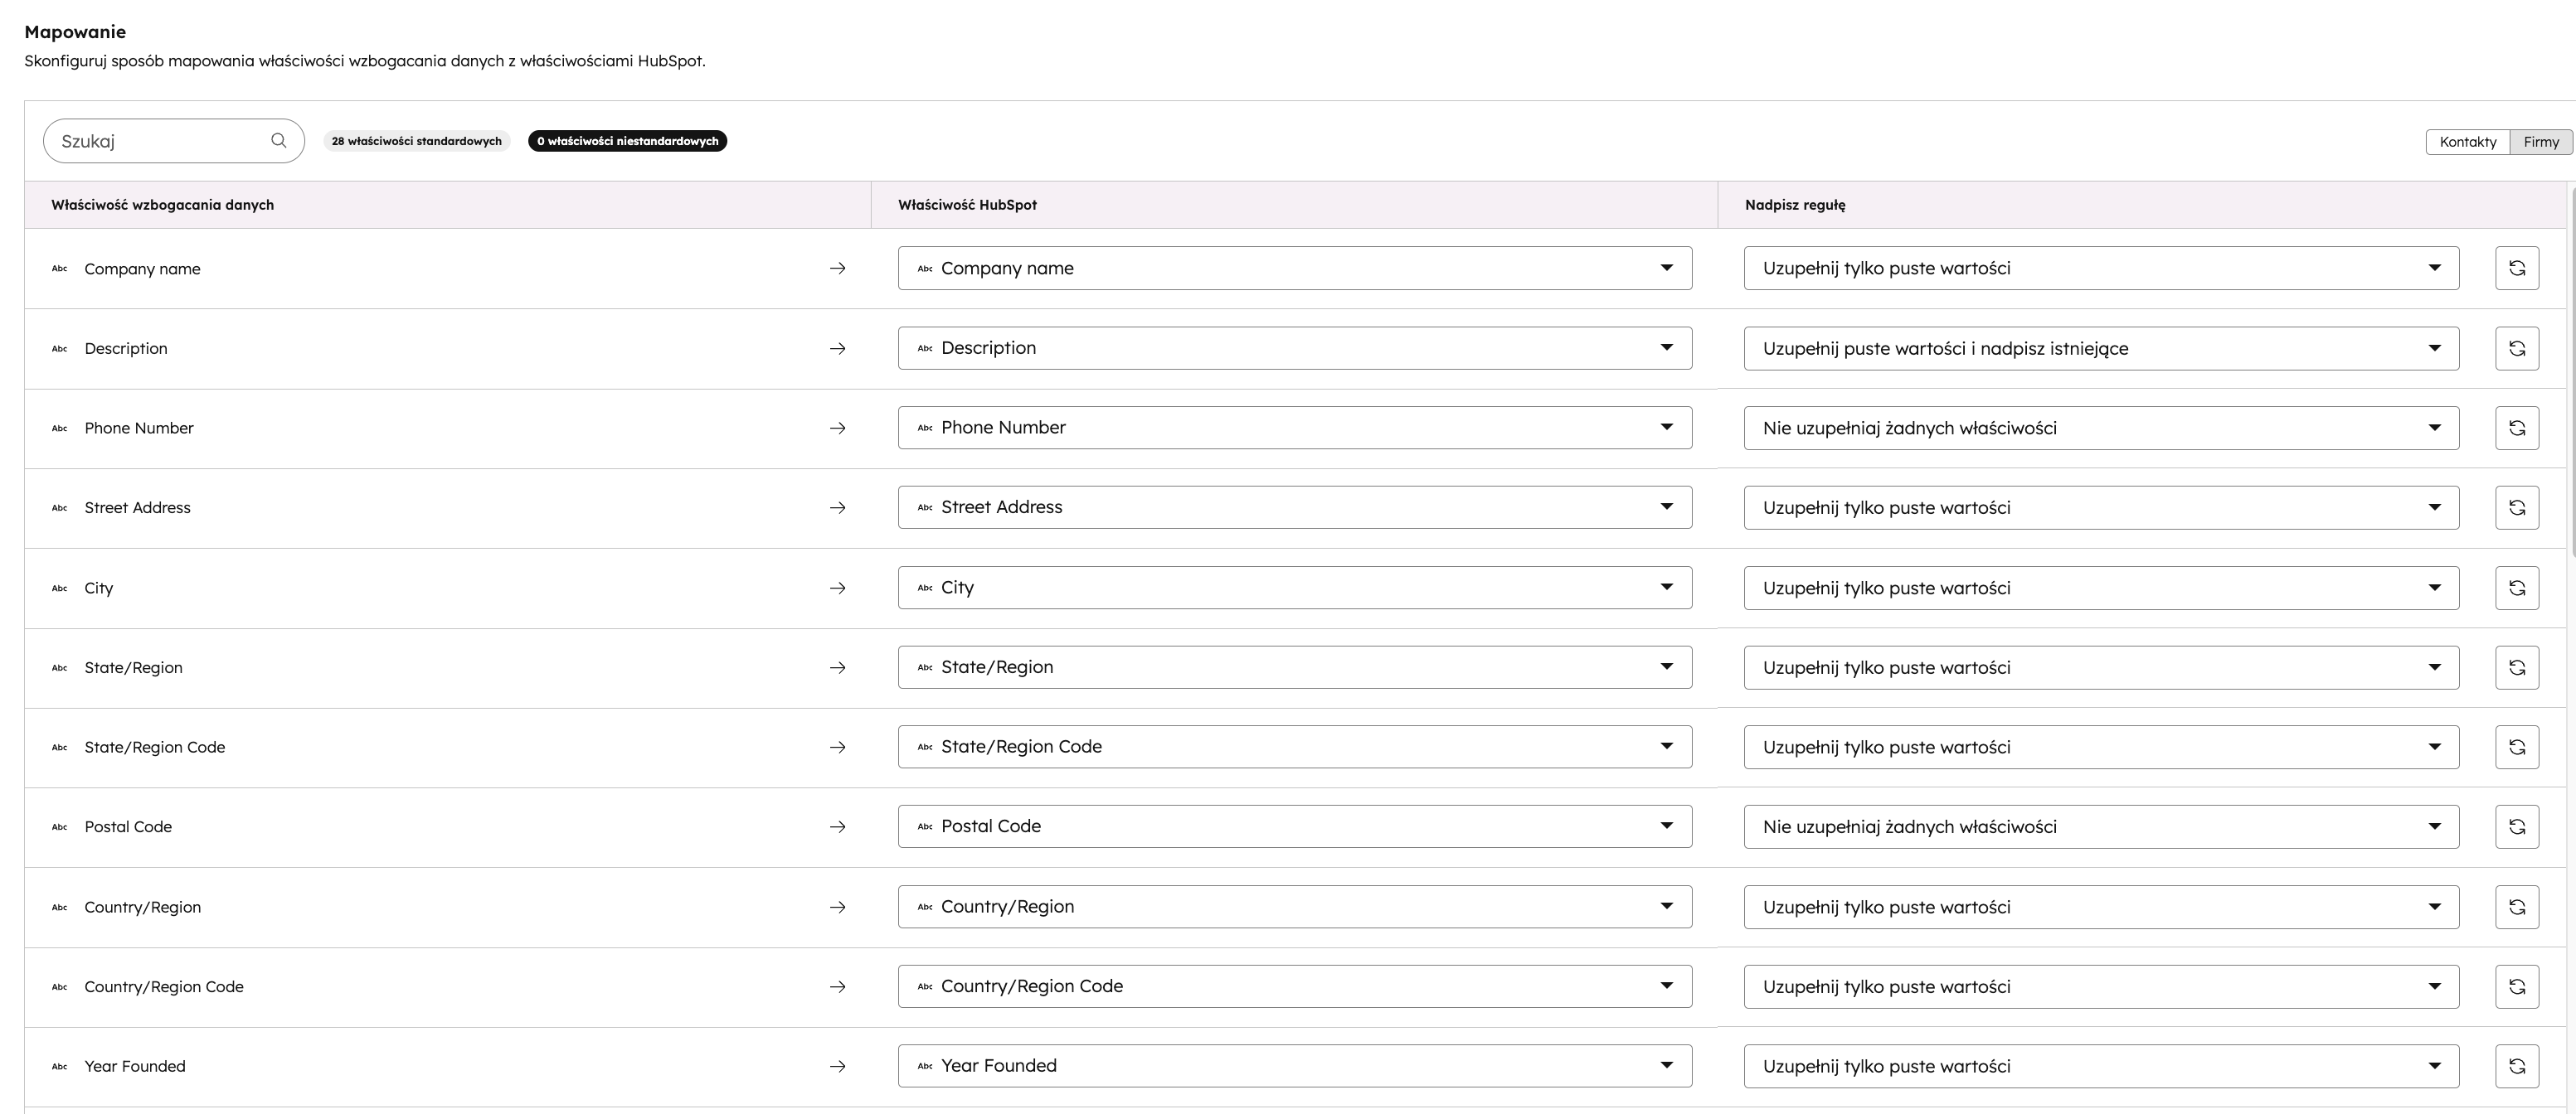Image resolution: width=2576 pixels, height=1114 pixels.
Task: Open the Company name HubSpot property dropdown
Action: 1294,268
